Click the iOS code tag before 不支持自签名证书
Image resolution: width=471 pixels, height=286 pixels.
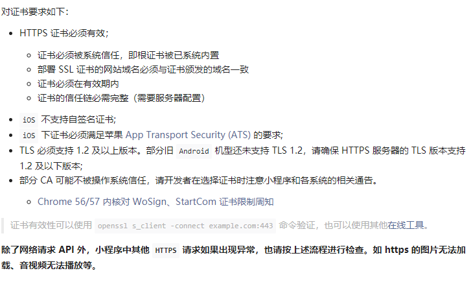[x=29, y=120]
